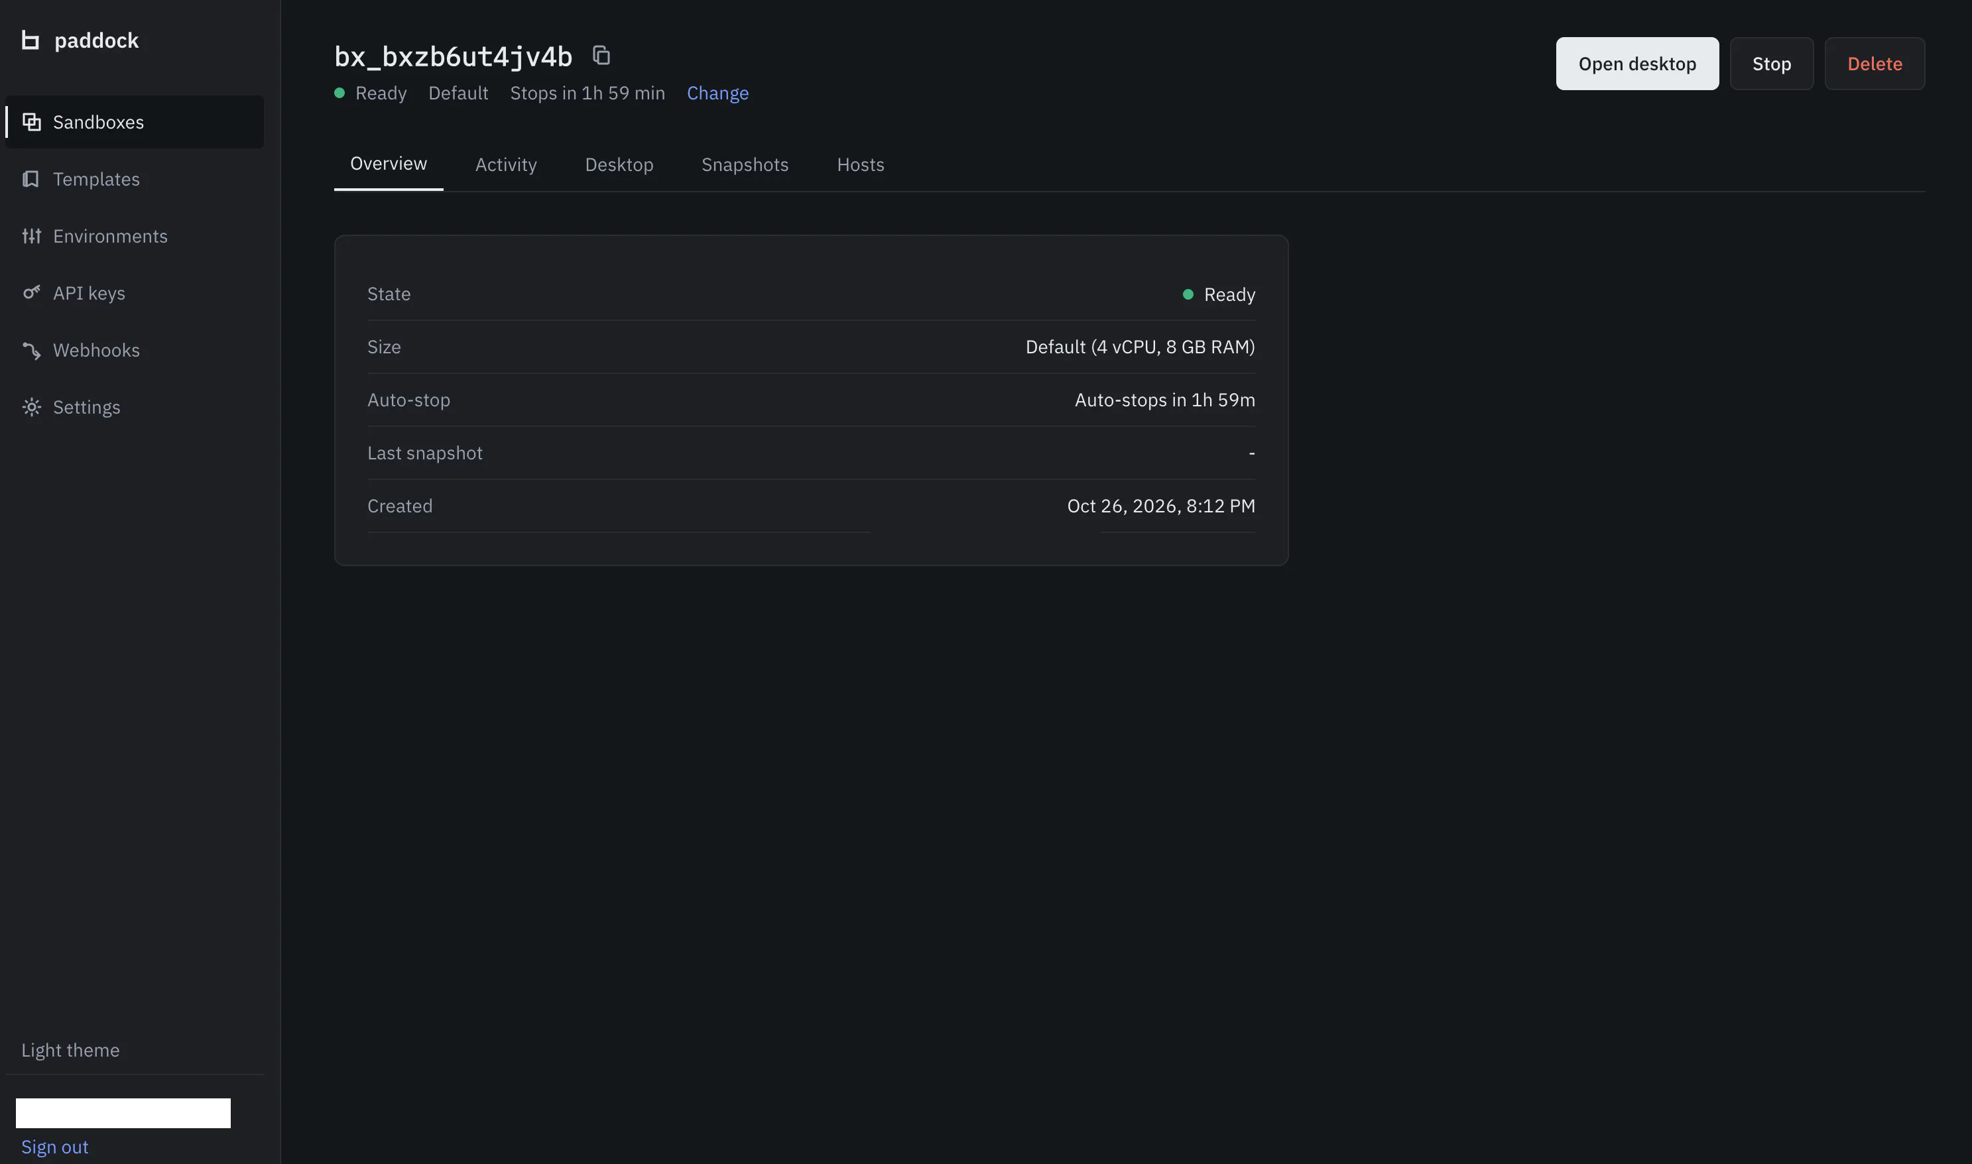
Task: Open Environments in the sidebar
Action: click(x=135, y=236)
